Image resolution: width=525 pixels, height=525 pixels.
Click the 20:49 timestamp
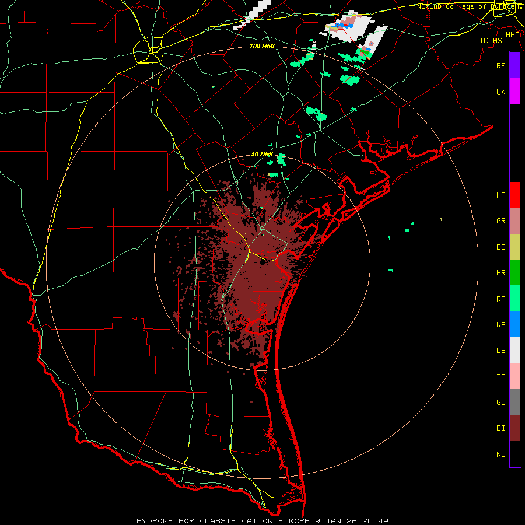coord(376,521)
